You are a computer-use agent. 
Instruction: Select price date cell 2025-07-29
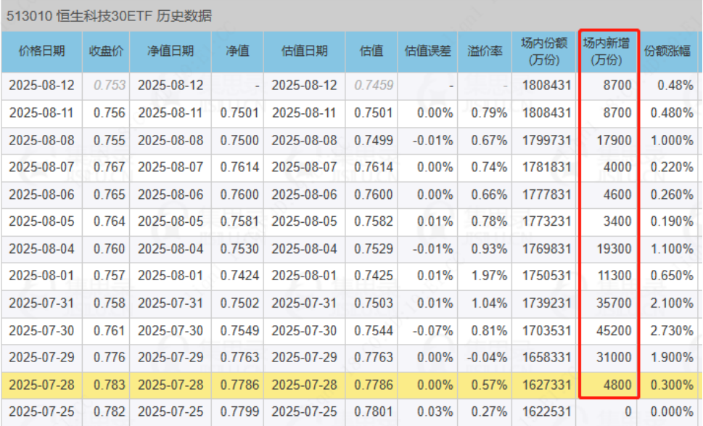41,358
